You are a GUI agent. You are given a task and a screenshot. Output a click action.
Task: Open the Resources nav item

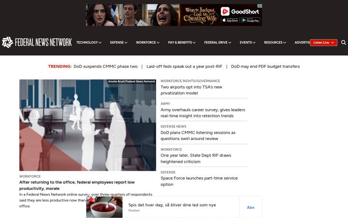273,43
